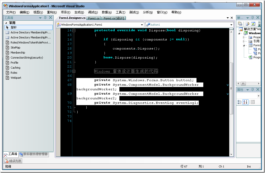Pick the Webpart toolbox item
Image resolution: width=265 pixels, height=173 pixels.
pyautogui.click(x=28, y=78)
